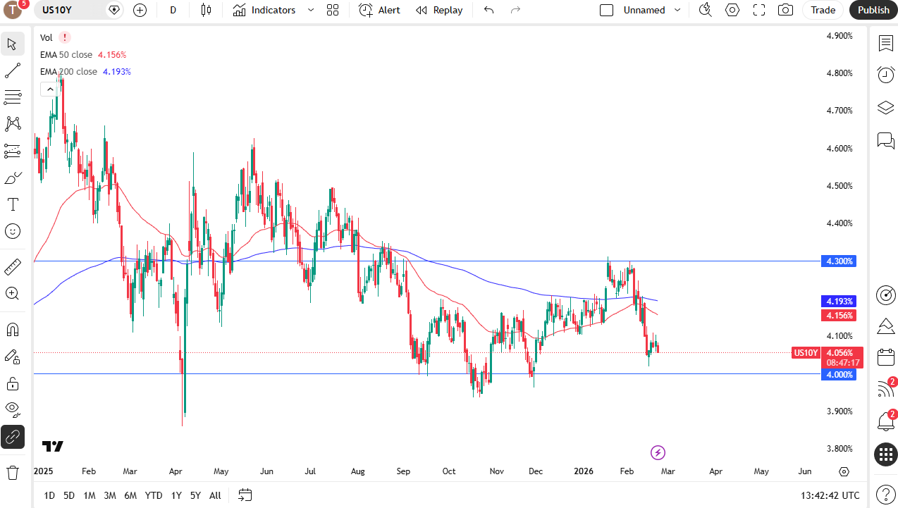Set the range to 5D
This screenshot has width=898, height=508.
pos(68,495)
